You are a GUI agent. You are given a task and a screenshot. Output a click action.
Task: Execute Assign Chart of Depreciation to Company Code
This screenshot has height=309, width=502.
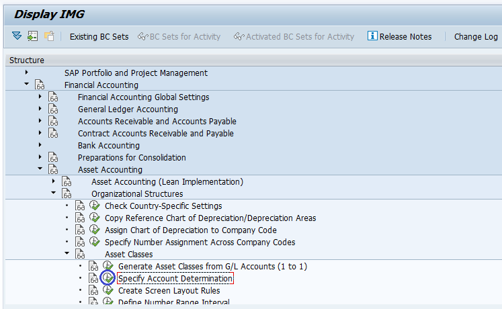pyautogui.click(x=95, y=230)
